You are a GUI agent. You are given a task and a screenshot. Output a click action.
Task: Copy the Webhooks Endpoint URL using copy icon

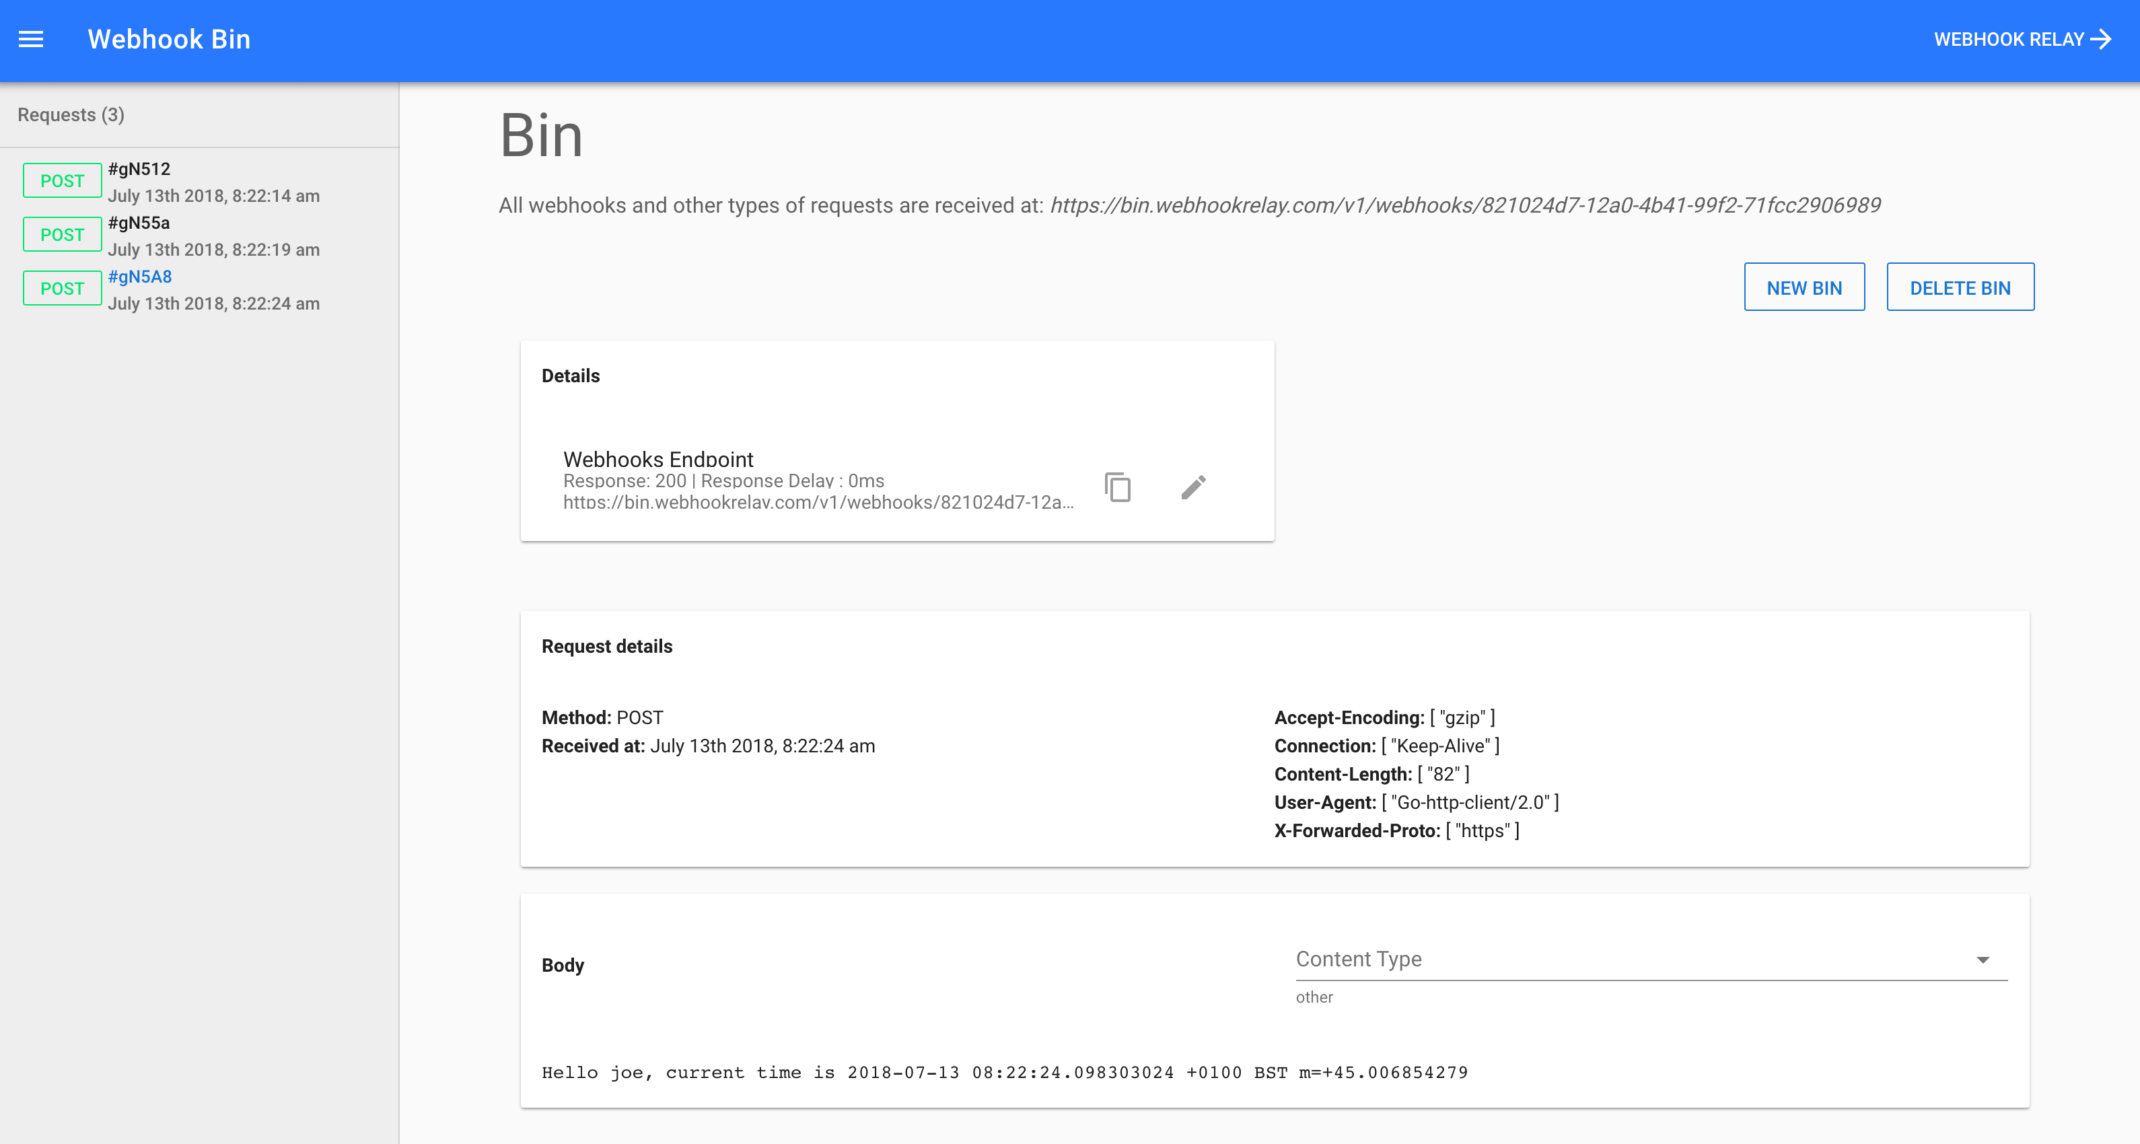1117,488
